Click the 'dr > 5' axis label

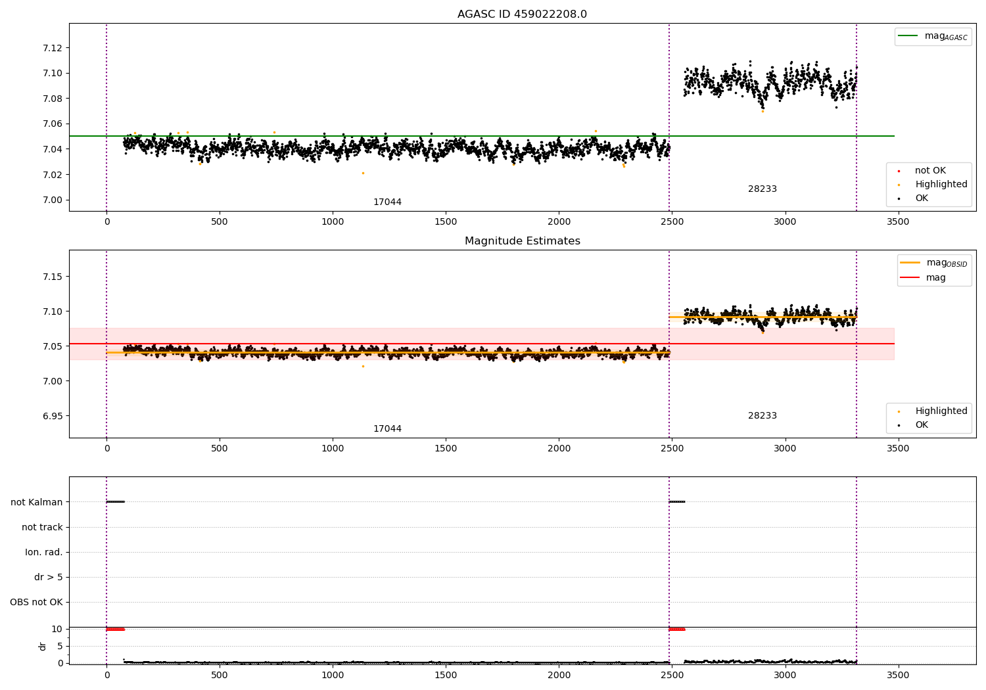coord(49,577)
